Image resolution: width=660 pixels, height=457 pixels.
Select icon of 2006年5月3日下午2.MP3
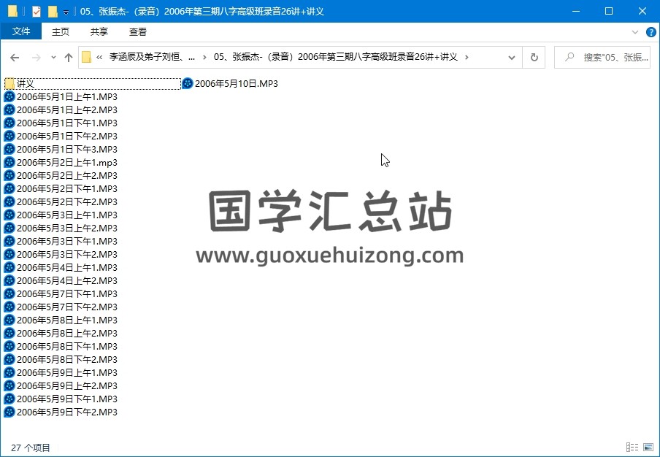click(9, 254)
